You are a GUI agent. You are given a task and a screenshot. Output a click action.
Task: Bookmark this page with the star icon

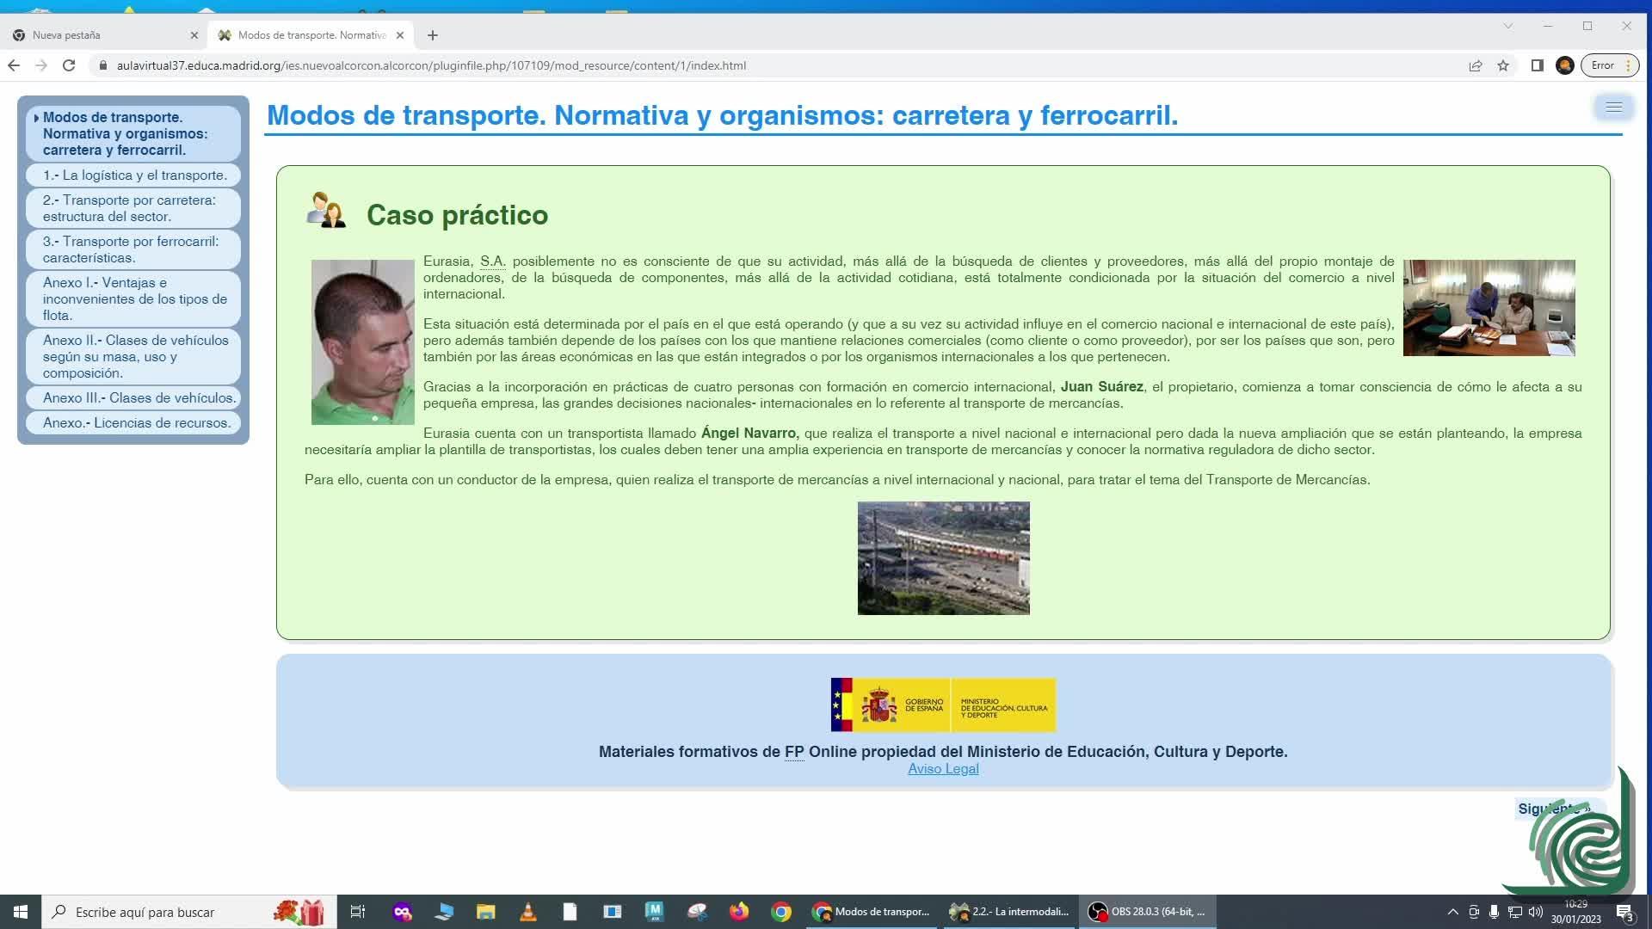click(1503, 65)
